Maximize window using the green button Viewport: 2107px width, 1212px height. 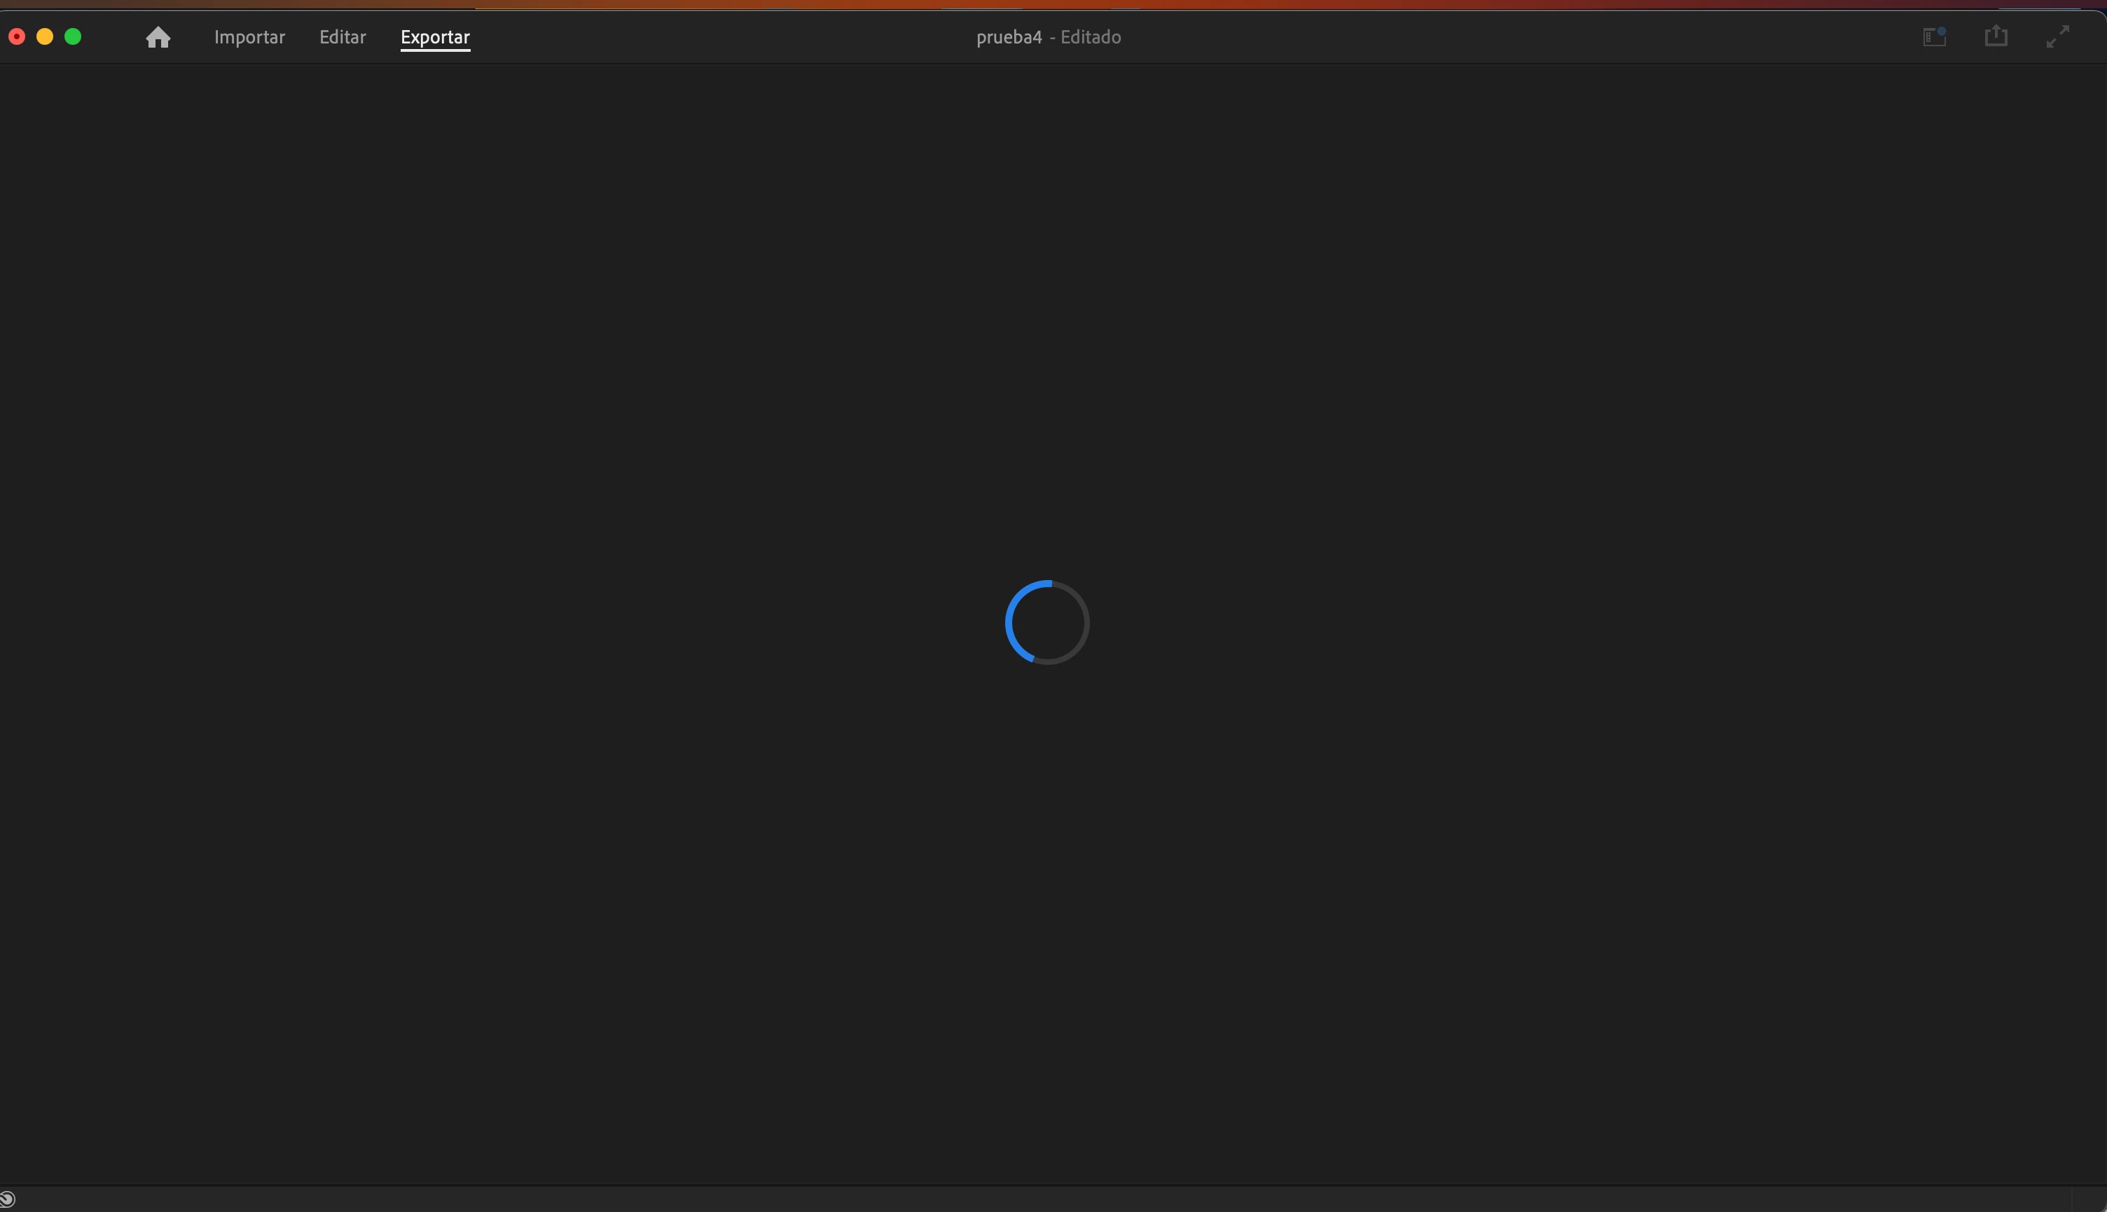point(74,36)
